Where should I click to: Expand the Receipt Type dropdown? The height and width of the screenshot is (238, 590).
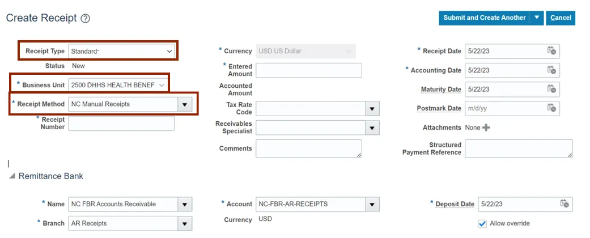(169, 52)
